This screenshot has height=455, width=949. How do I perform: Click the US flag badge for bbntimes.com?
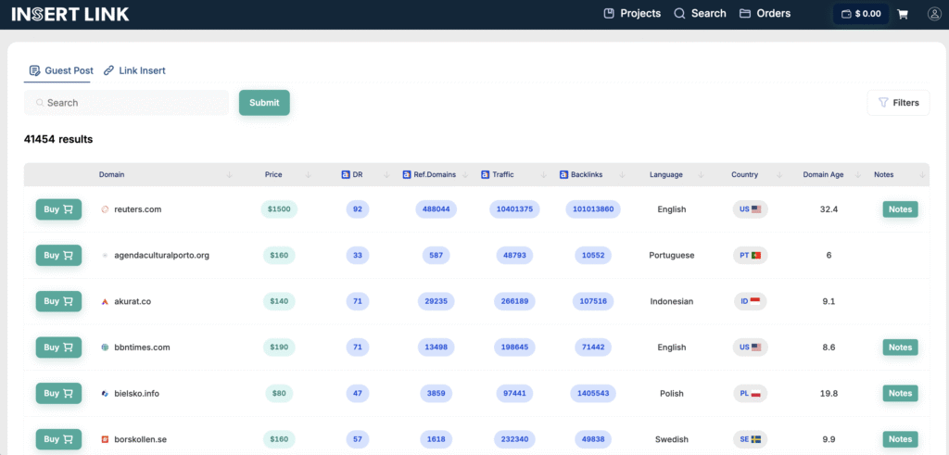(750, 348)
